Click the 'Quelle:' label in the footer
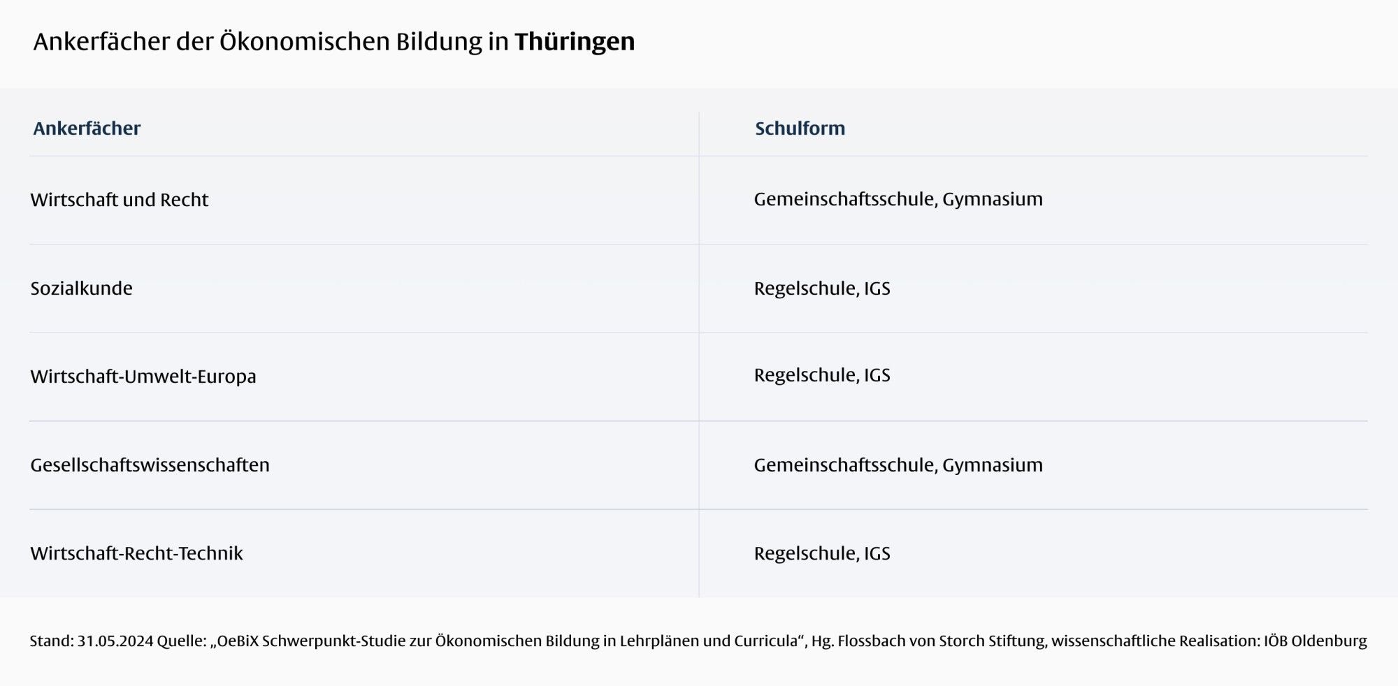Viewport: 1398px width, 686px height. pyautogui.click(x=182, y=641)
